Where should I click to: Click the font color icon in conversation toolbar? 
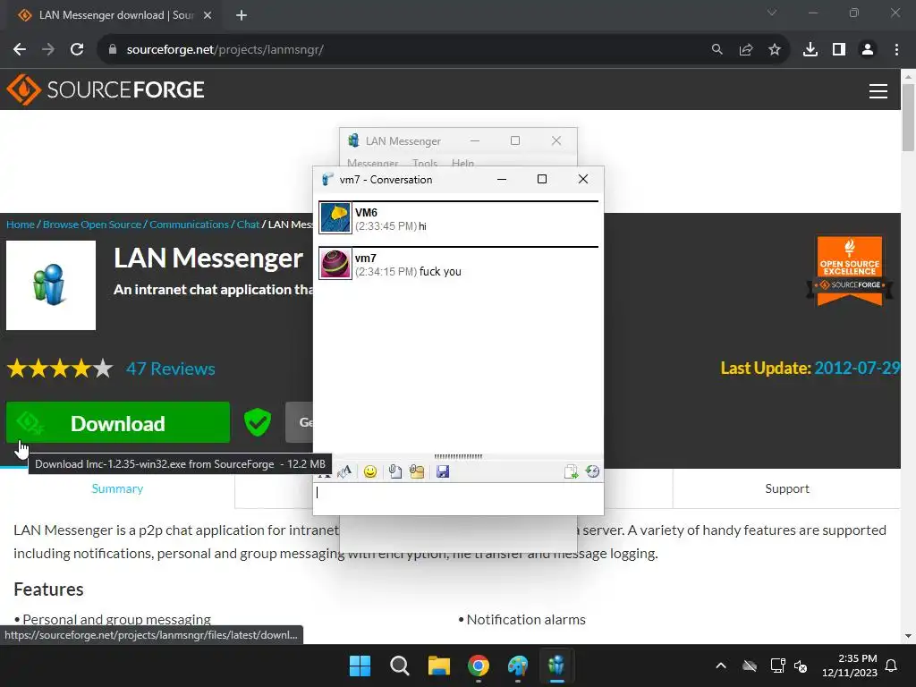click(344, 471)
